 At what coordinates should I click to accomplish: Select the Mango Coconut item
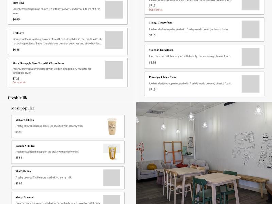tap(68, 198)
